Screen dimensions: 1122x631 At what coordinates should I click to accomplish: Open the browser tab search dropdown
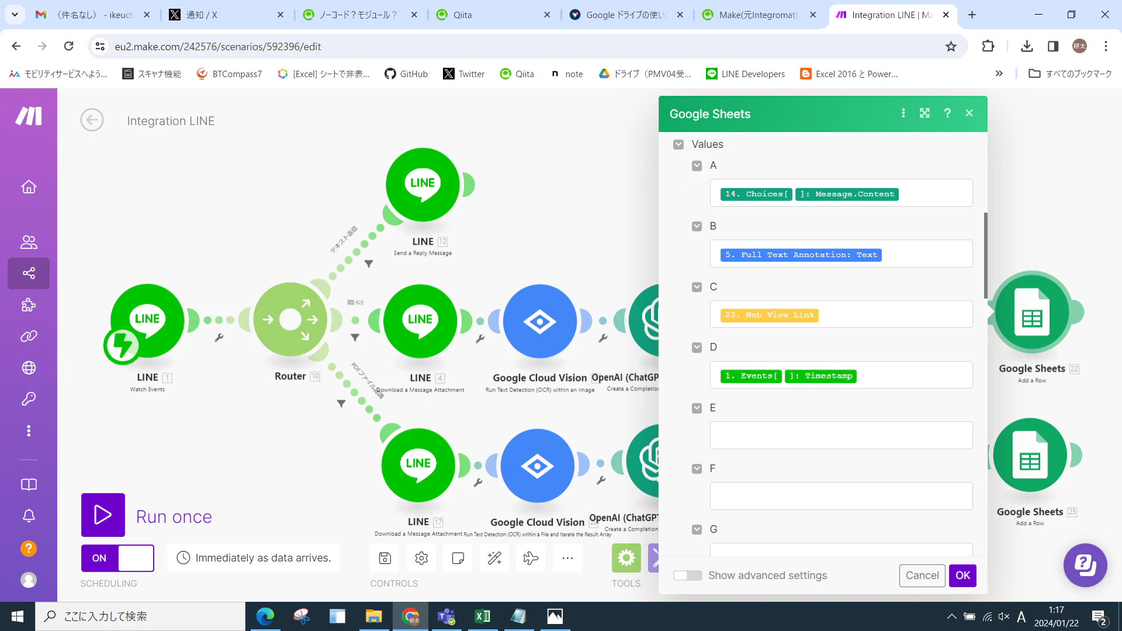[x=15, y=15]
